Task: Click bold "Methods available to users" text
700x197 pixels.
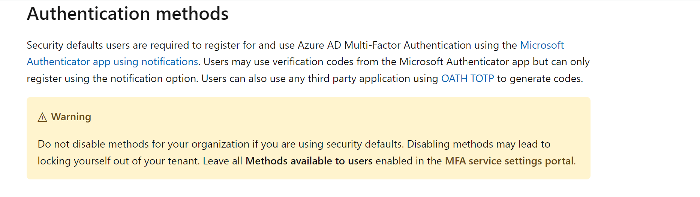Action: click(309, 161)
